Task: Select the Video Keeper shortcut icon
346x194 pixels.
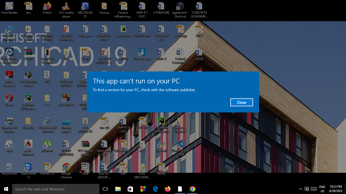Action: pos(142,54)
